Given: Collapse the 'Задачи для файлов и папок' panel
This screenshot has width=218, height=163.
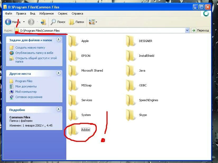Looking at the screenshot, I should point(59,40).
